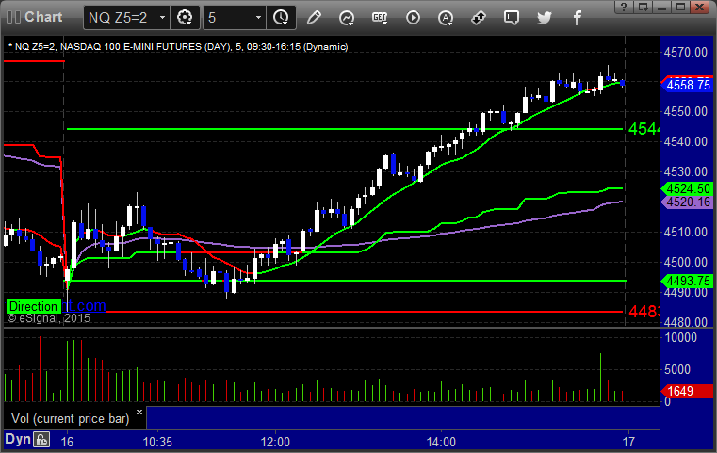717x453 pixels.
Task: Click the date 17 axis label
Action: [628, 442]
